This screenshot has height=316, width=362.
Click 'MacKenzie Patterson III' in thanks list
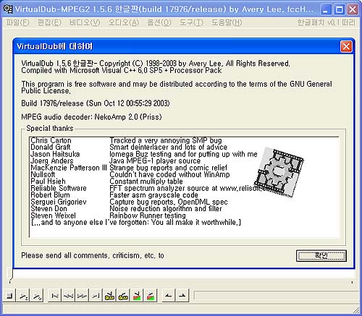(x=69, y=168)
